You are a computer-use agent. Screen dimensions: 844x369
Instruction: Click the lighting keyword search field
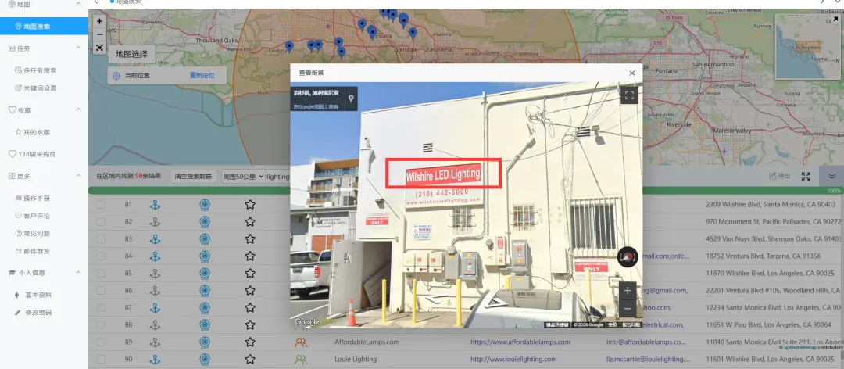pyautogui.click(x=277, y=176)
